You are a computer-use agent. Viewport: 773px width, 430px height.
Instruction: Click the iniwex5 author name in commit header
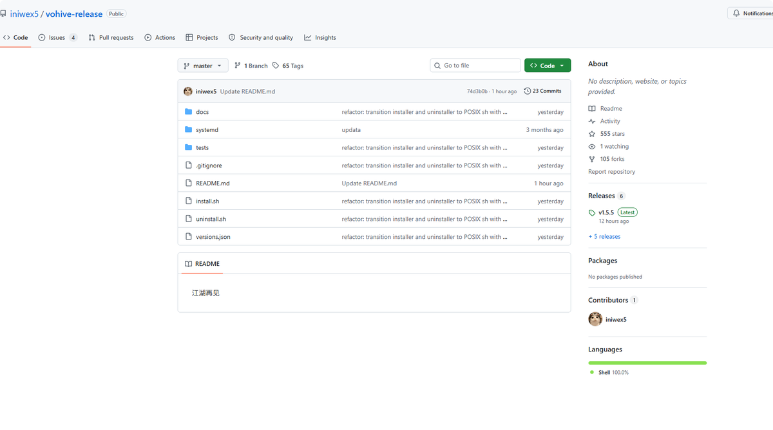pyautogui.click(x=206, y=91)
